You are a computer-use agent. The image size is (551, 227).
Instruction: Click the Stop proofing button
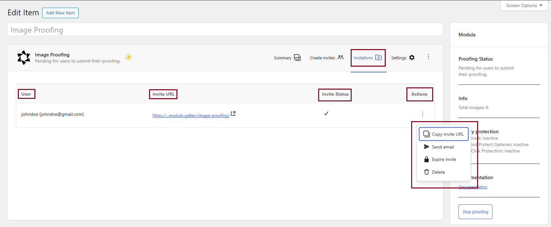tap(475, 212)
